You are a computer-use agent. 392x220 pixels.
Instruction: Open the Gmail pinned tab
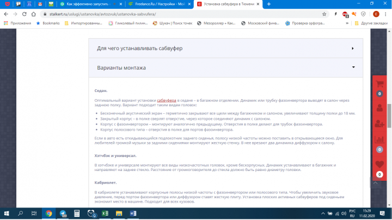(x=40, y=4)
